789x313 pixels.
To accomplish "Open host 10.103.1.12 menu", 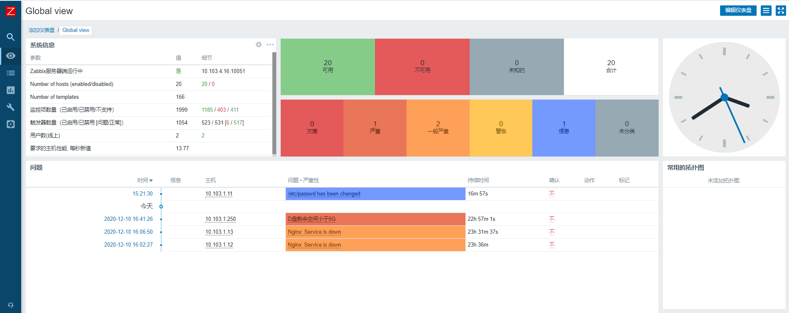I will [219, 245].
